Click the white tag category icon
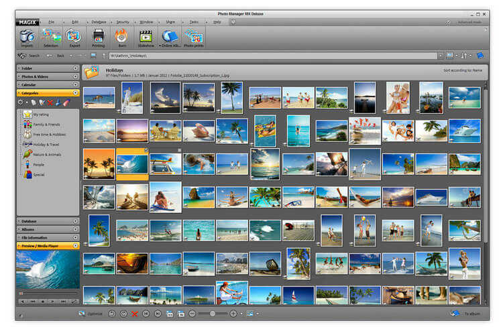This screenshot has width=503, height=331. click(x=34, y=103)
